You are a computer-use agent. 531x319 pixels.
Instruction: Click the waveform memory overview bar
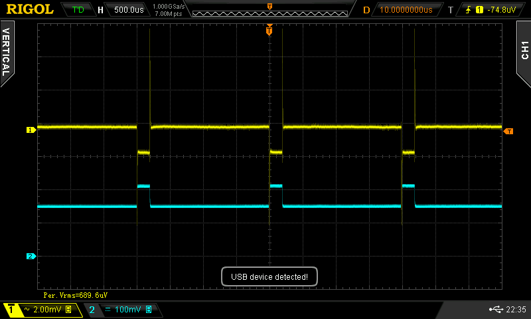pyautogui.click(x=270, y=13)
